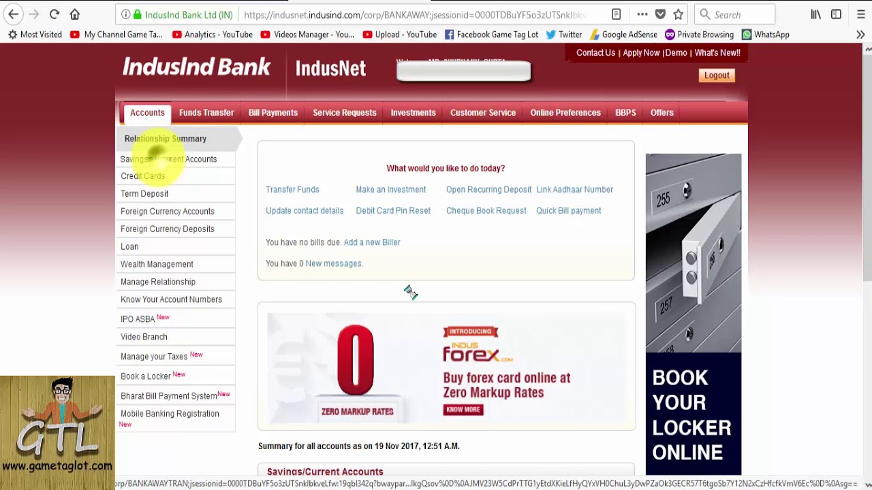Open My Channel Game Ta... bookmark
872x490 pixels.
(116, 34)
